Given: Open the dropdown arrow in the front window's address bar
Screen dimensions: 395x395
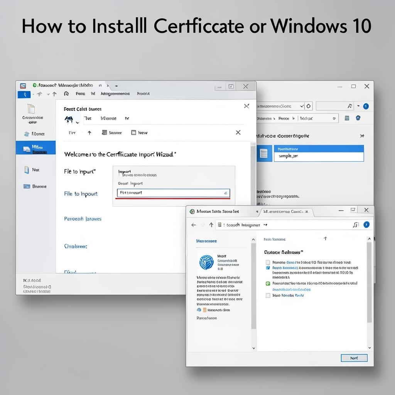Looking at the screenshot, I should pos(265,225).
